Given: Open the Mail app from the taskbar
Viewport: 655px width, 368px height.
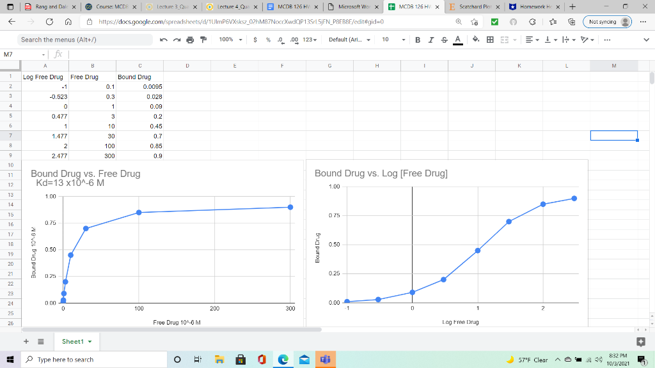Looking at the screenshot, I should (304, 359).
